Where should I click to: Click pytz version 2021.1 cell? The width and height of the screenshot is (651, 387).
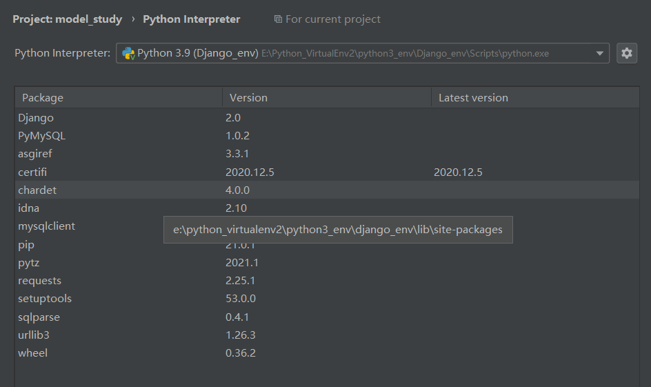pos(242,262)
